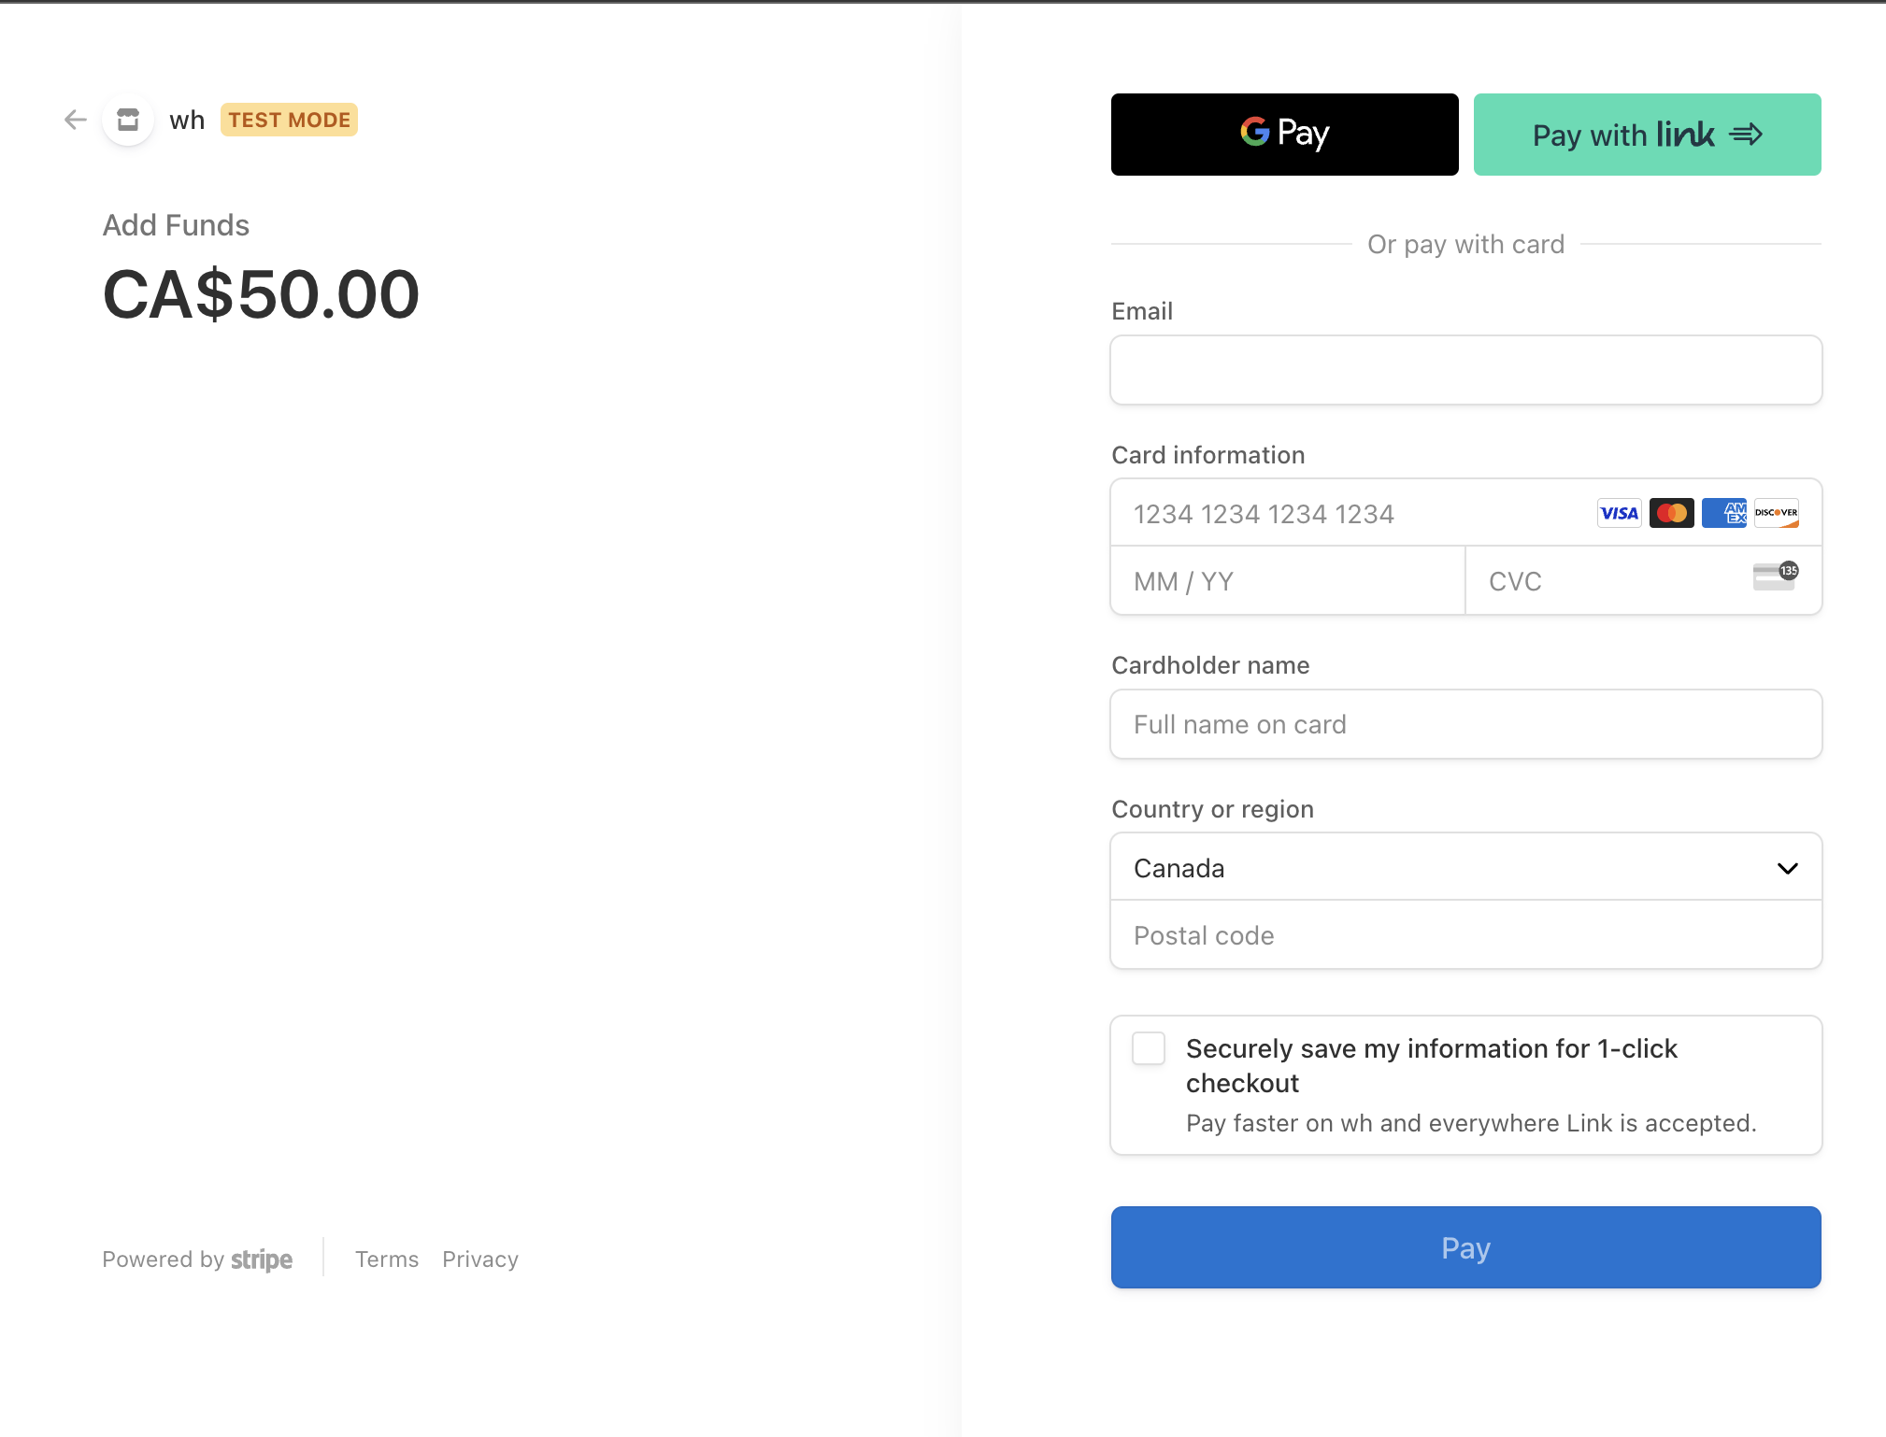
Task: Click the CVC hint card icon
Action: (1775, 576)
